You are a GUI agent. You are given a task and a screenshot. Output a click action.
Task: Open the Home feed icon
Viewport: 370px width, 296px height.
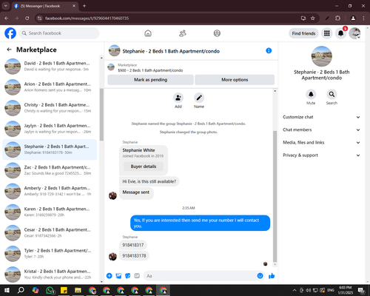(148, 33)
